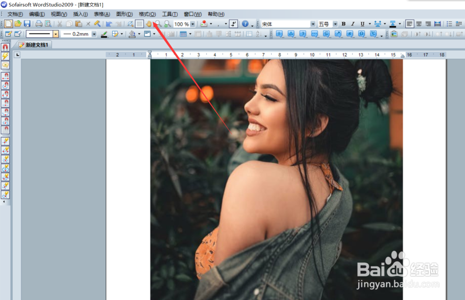Paste with the clipboard icon
The height and width of the screenshot is (300, 465).
(x=79, y=24)
